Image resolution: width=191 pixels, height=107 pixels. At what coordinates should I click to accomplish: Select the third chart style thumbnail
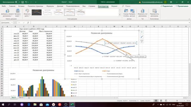pyautogui.click(x=58, y=12)
